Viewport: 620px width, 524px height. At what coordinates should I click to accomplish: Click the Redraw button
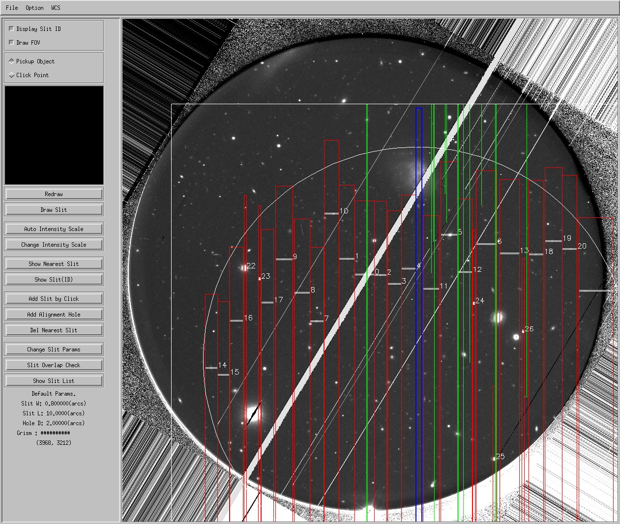(54, 194)
